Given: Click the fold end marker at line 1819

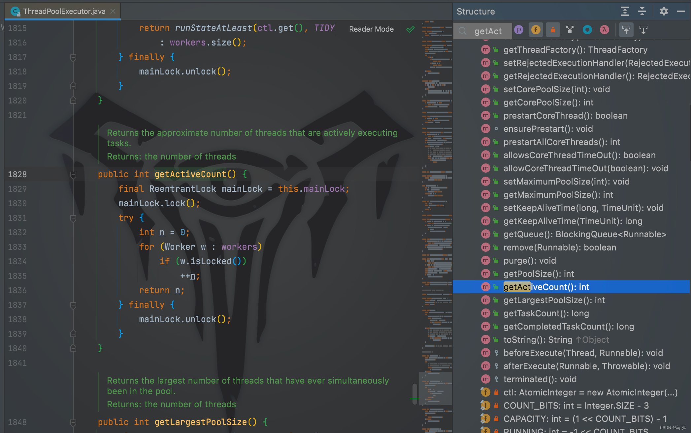Looking at the screenshot, I should click(x=73, y=86).
